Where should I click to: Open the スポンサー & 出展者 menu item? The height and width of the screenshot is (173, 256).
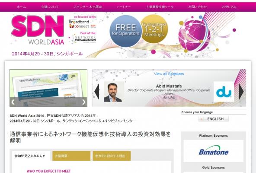(88, 7)
